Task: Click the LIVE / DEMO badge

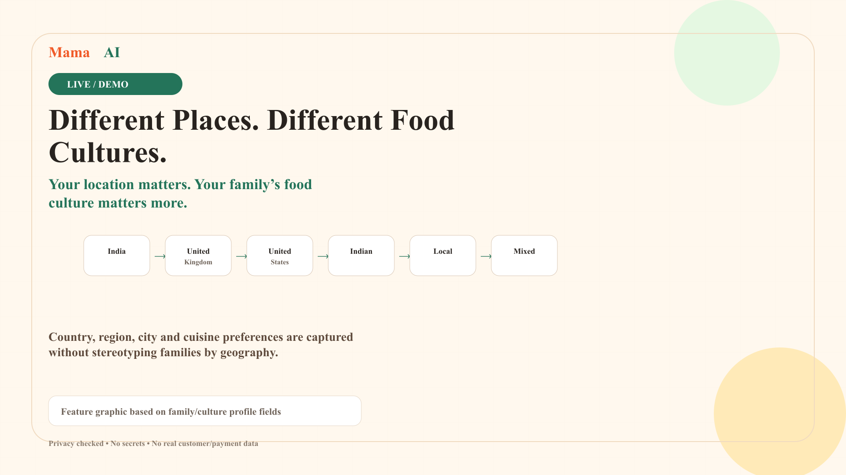Action: (115, 84)
